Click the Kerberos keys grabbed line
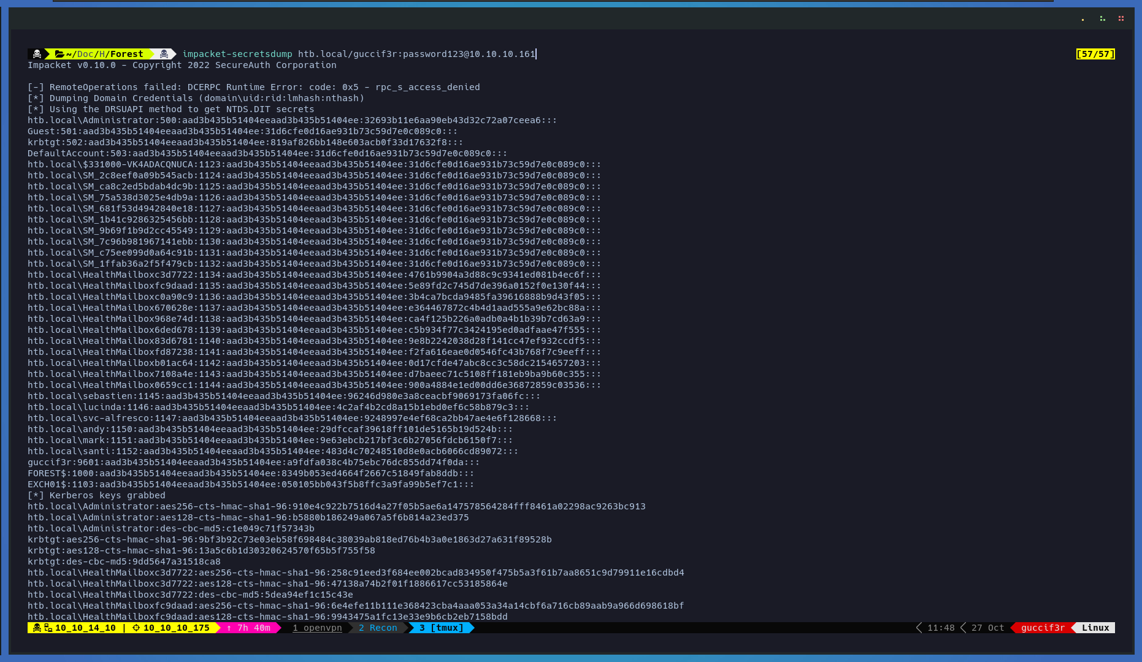 (x=96, y=495)
